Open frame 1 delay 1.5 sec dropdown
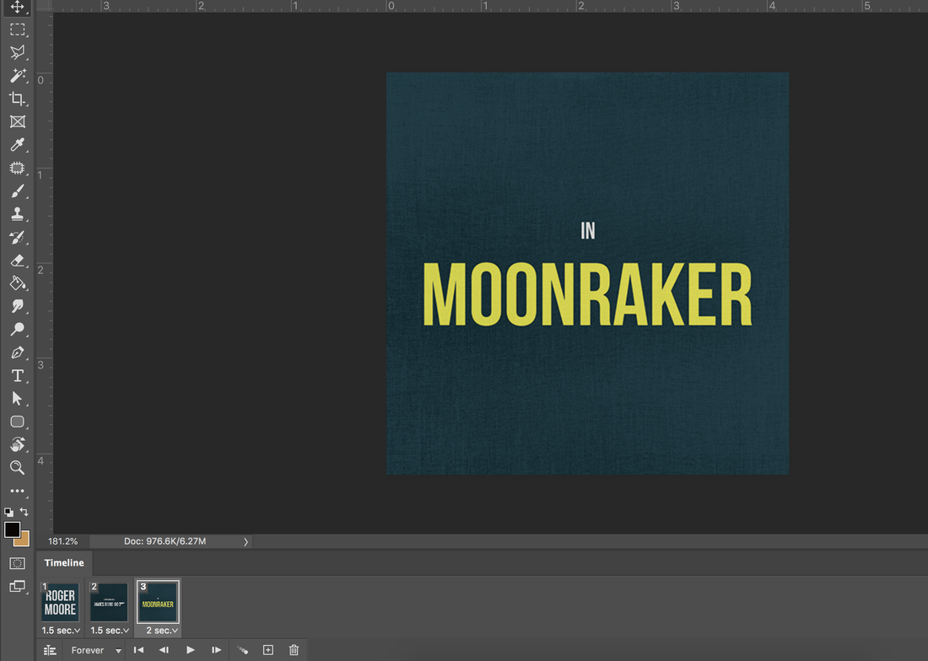The width and height of the screenshot is (928, 661). (x=61, y=631)
